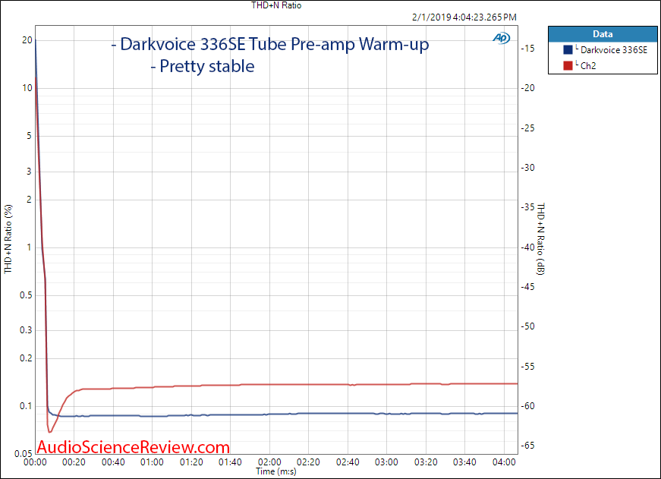This screenshot has width=661, height=479.
Task: Click the 03:40 time axis label
Action: click(x=464, y=462)
